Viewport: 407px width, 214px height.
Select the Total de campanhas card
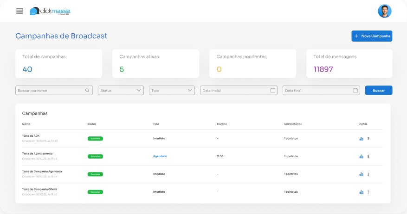(58, 64)
